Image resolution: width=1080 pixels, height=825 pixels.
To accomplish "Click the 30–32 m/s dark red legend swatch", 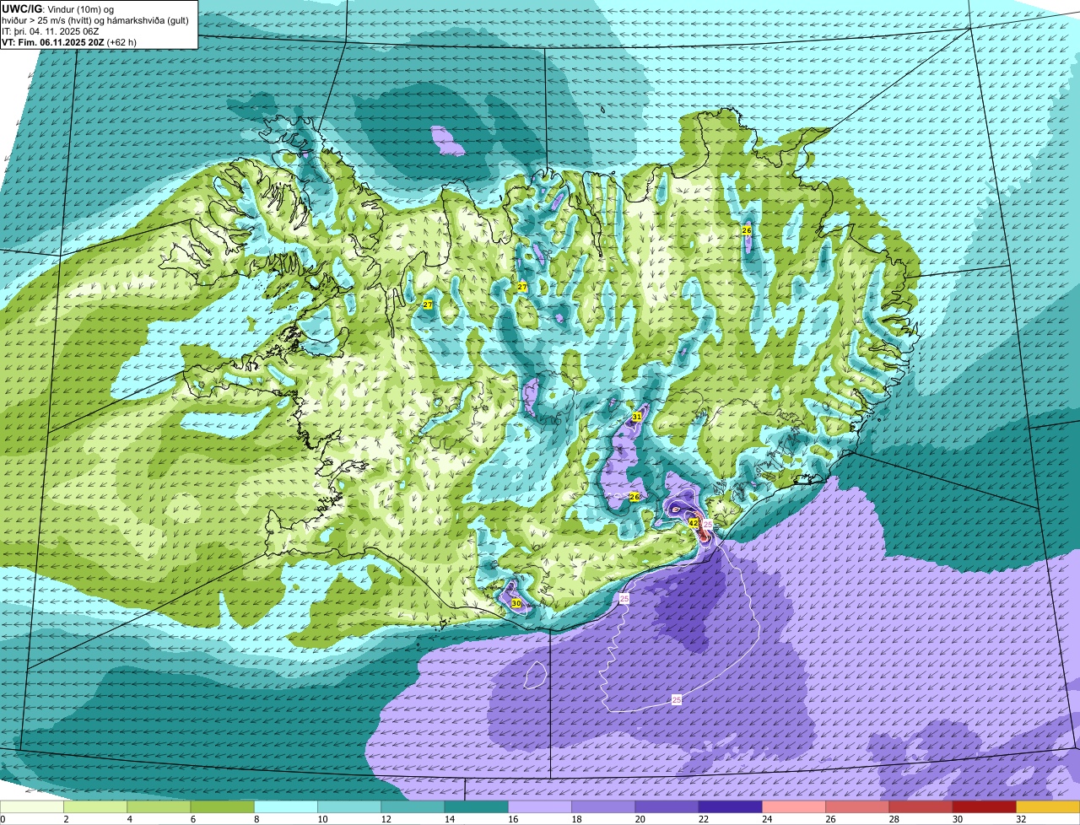I will [985, 806].
